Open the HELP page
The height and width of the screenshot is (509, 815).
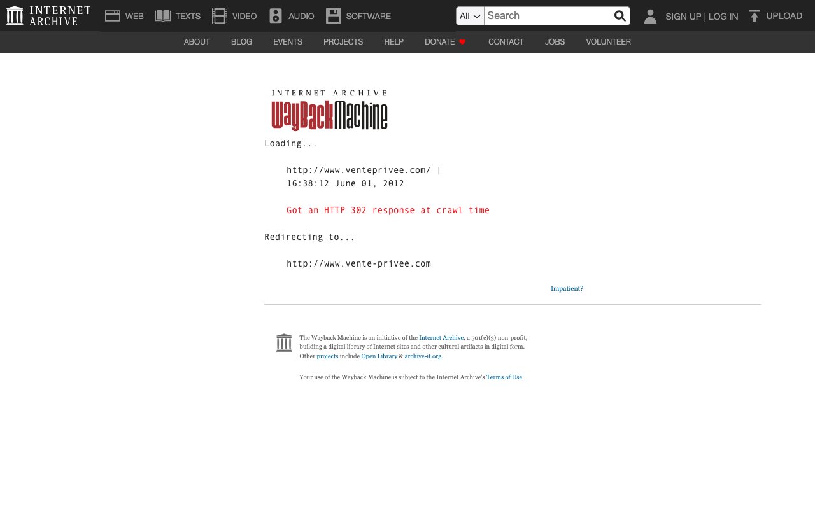click(x=393, y=42)
